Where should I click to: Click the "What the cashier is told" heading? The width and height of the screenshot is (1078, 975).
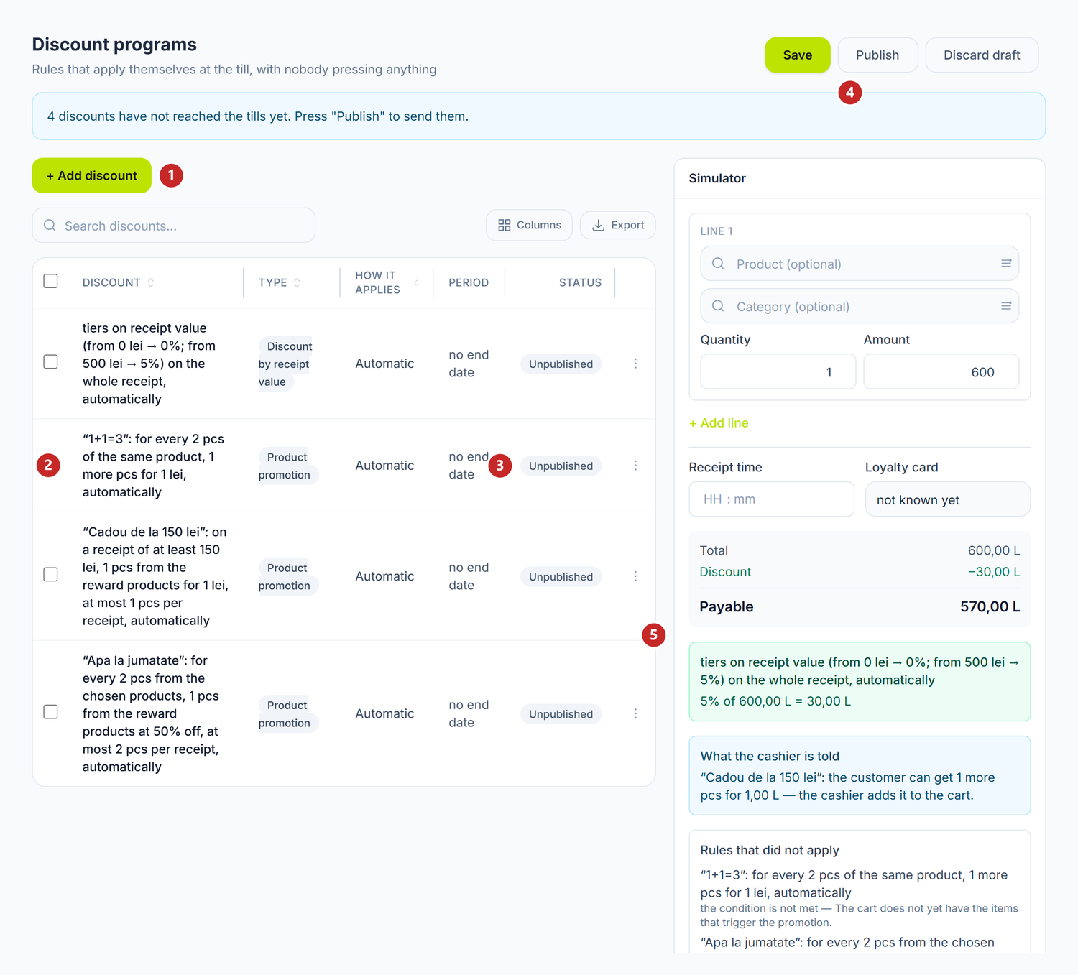click(770, 756)
